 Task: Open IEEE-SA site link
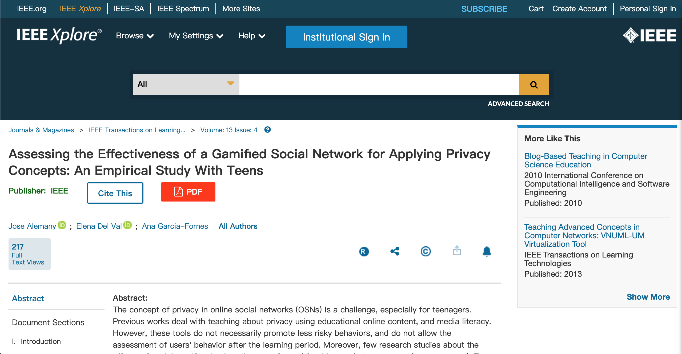tap(129, 9)
